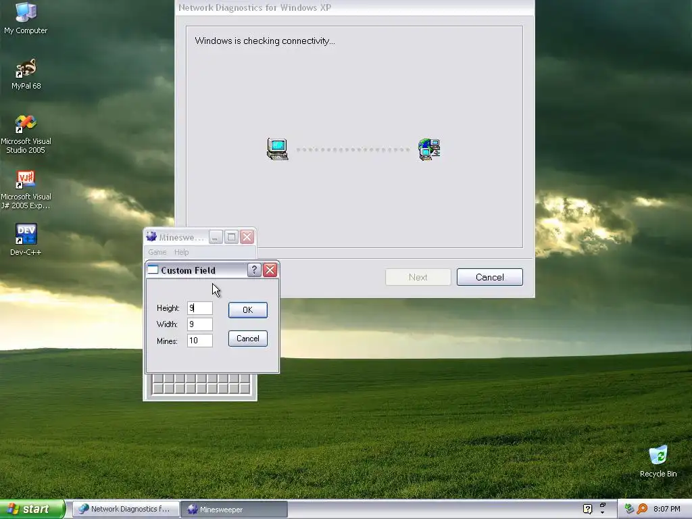The width and height of the screenshot is (692, 519).
Task: Click the Custom Field title bar icon
Action: 153,270
